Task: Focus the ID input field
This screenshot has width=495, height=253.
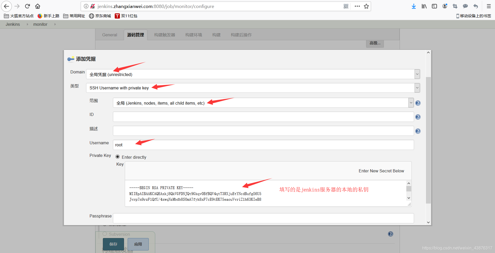Action: 263,117
